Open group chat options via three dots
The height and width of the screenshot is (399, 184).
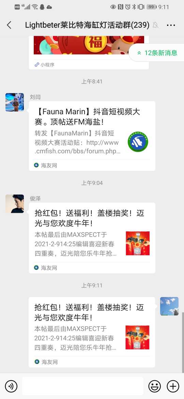point(171,25)
